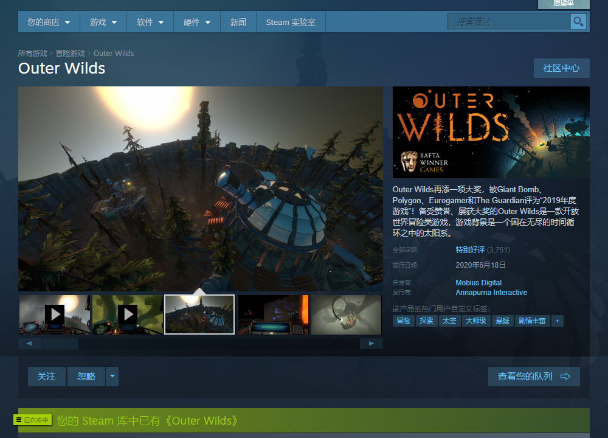The height and width of the screenshot is (438, 608).
Task: Click Outer Wilds breadcrumb link
Action: tap(114, 53)
